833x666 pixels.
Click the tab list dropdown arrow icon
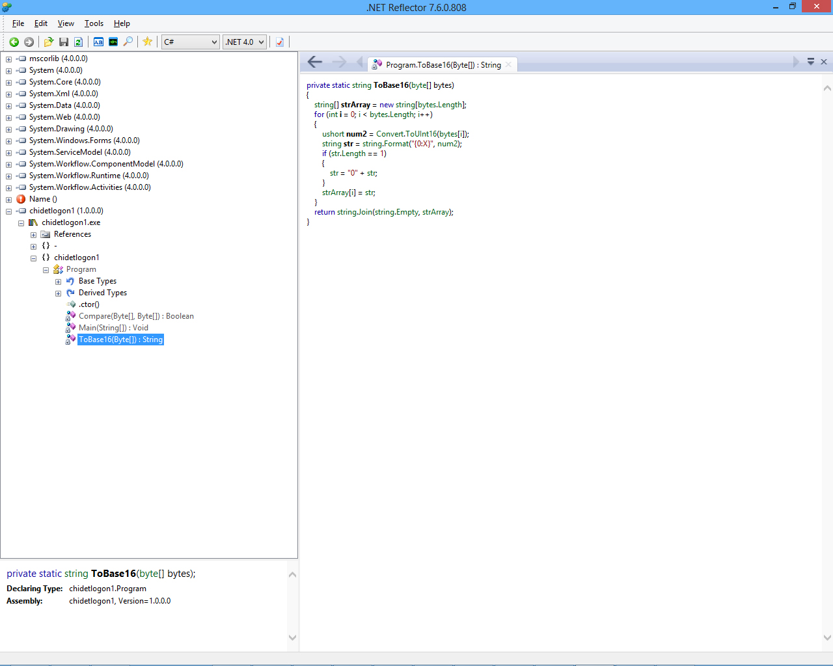pyautogui.click(x=811, y=62)
